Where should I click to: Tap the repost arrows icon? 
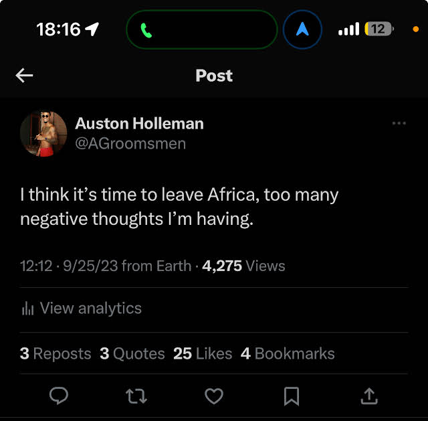136,396
